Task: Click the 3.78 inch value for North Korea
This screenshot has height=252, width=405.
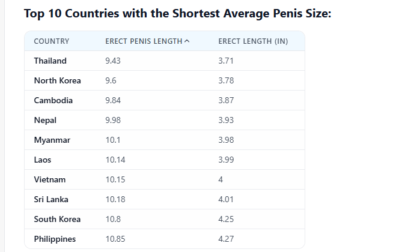Action: coord(226,80)
